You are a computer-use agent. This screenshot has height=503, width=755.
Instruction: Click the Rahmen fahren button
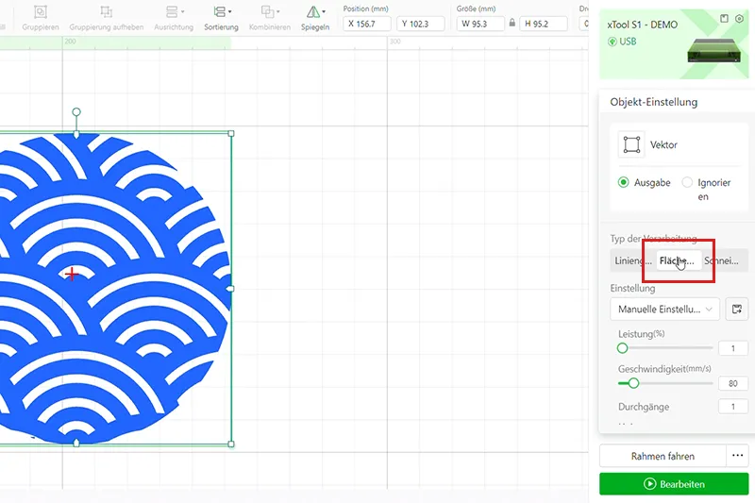point(663,456)
